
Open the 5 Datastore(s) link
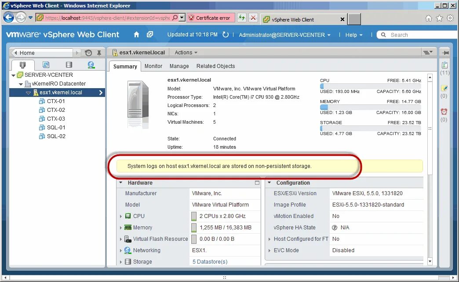[210, 262]
